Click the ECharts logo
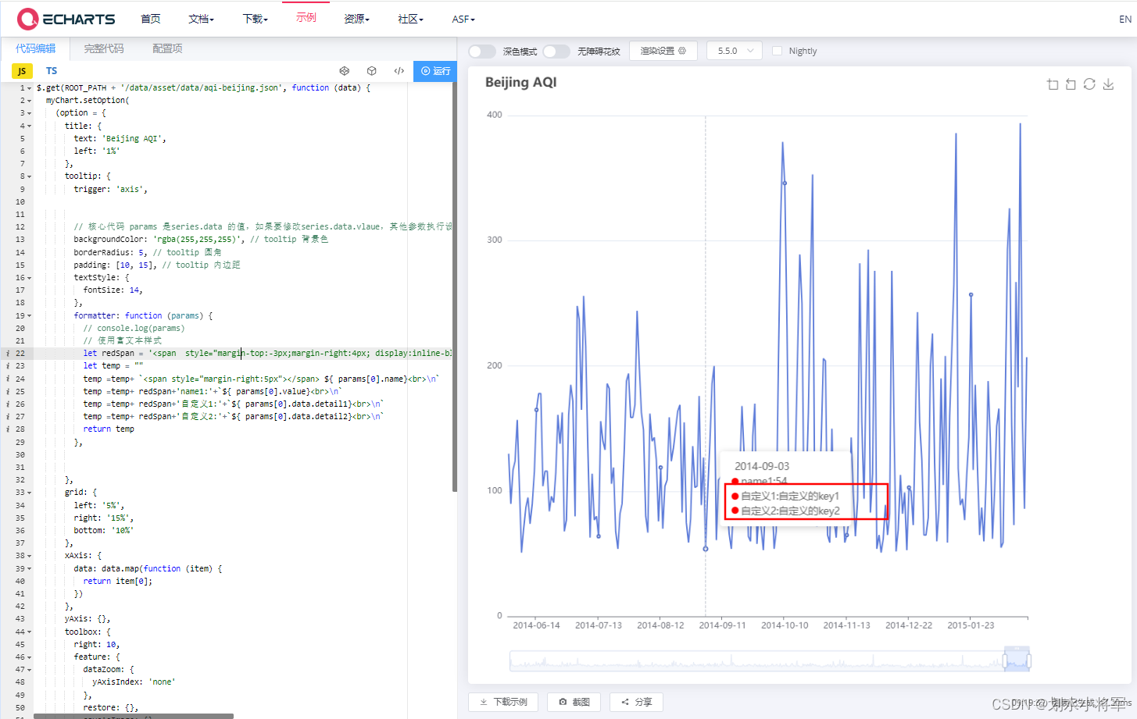The image size is (1137, 719). (x=66, y=19)
